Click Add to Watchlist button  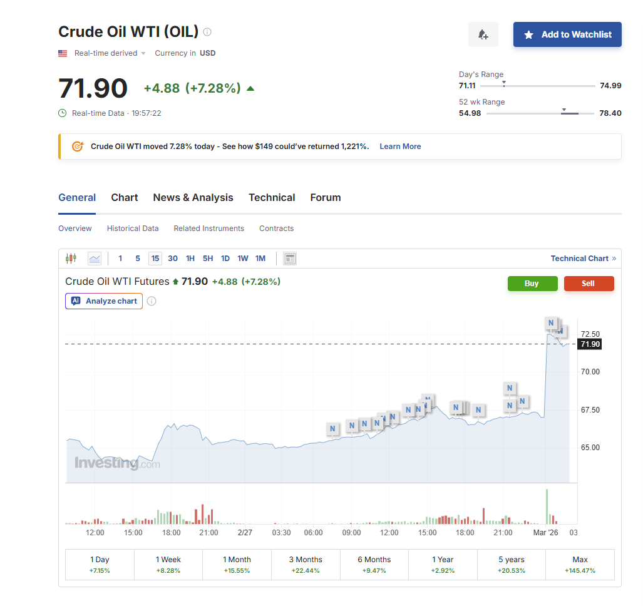567,34
